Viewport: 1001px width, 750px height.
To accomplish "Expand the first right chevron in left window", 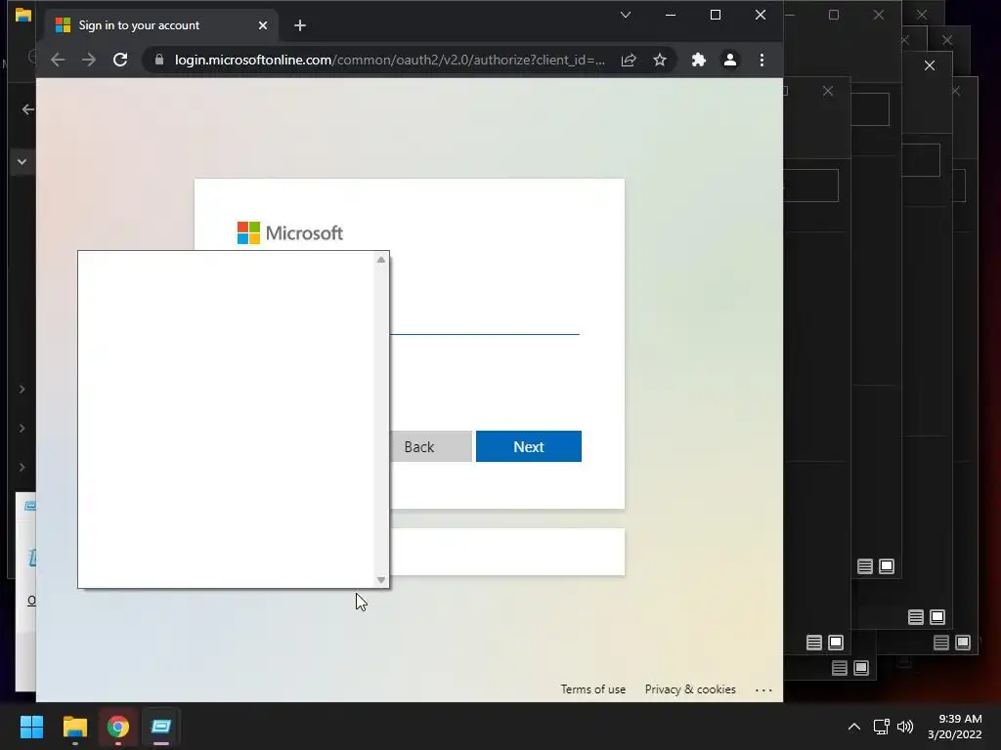I will coord(22,389).
